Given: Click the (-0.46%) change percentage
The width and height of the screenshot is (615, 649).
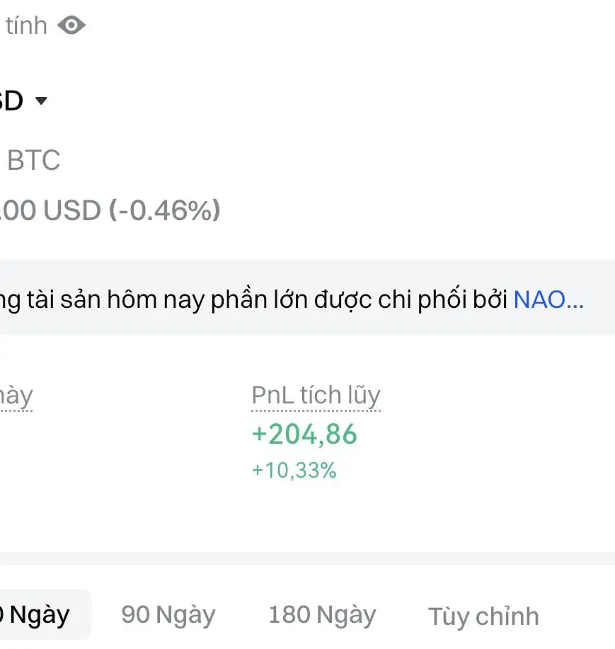Looking at the screenshot, I should click(x=165, y=210).
